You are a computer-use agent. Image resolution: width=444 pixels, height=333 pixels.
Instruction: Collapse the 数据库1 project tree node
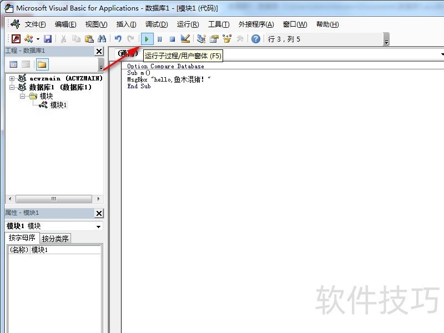click(12, 87)
